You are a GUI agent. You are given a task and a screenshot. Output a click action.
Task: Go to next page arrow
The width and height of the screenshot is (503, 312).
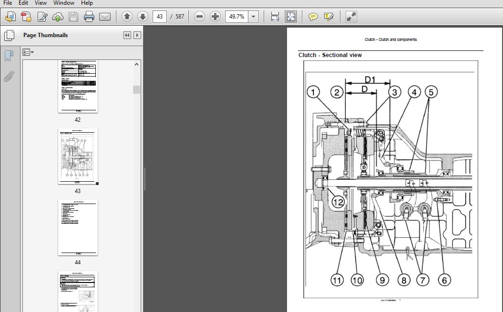143,17
